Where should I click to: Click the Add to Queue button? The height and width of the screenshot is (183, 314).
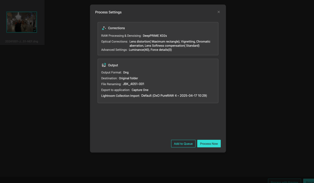[x=183, y=144]
